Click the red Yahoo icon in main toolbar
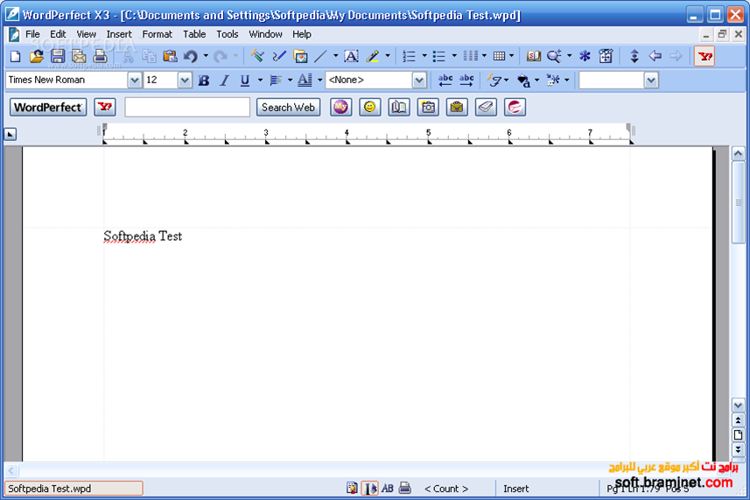Screen dimensions: 750x500 pyautogui.click(x=704, y=56)
